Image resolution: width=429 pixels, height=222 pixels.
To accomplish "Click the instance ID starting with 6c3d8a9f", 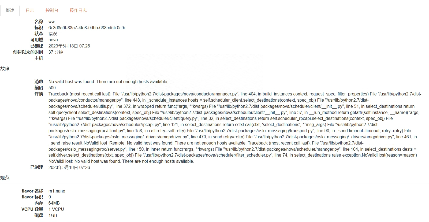I will click(x=87, y=28).
